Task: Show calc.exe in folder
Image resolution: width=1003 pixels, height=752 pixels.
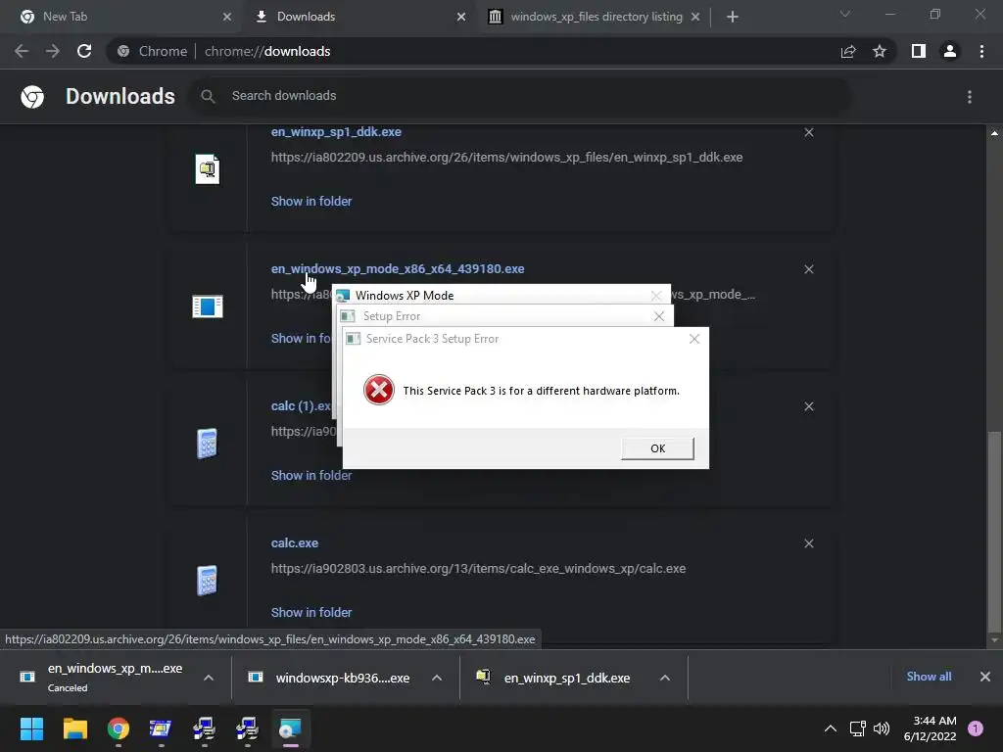Action: pos(310,612)
